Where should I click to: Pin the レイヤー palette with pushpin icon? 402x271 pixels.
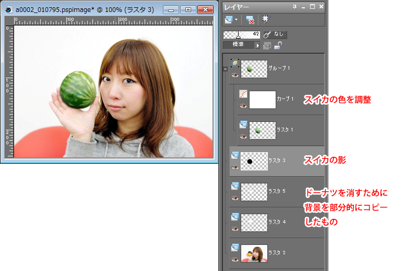coord(294,7)
